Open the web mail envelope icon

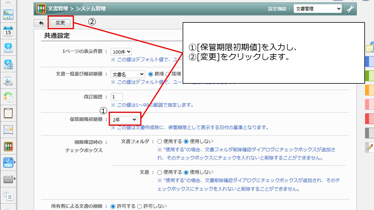coord(8,48)
